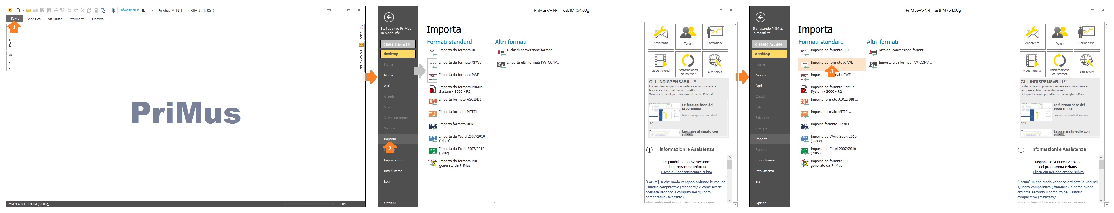The height and width of the screenshot is (213, 1114).
Task: Open the Modifica menu
Action: 34,19
